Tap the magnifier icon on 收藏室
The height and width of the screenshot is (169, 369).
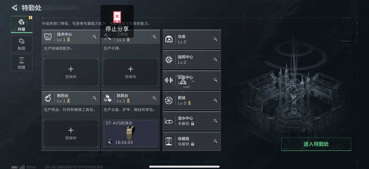[215, 141]
